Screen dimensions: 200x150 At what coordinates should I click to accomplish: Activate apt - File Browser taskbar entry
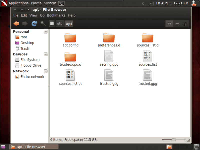click(x=34, y=147)
